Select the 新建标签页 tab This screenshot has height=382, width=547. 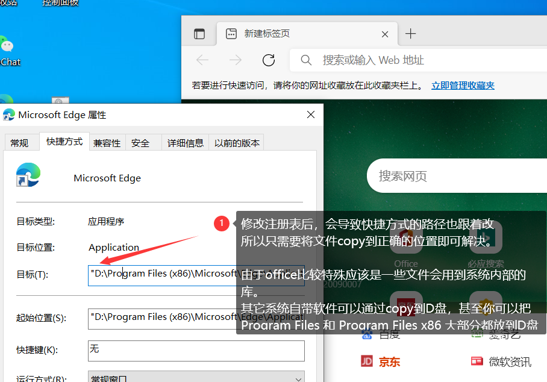pyautogui.click(x=307, y=34)
